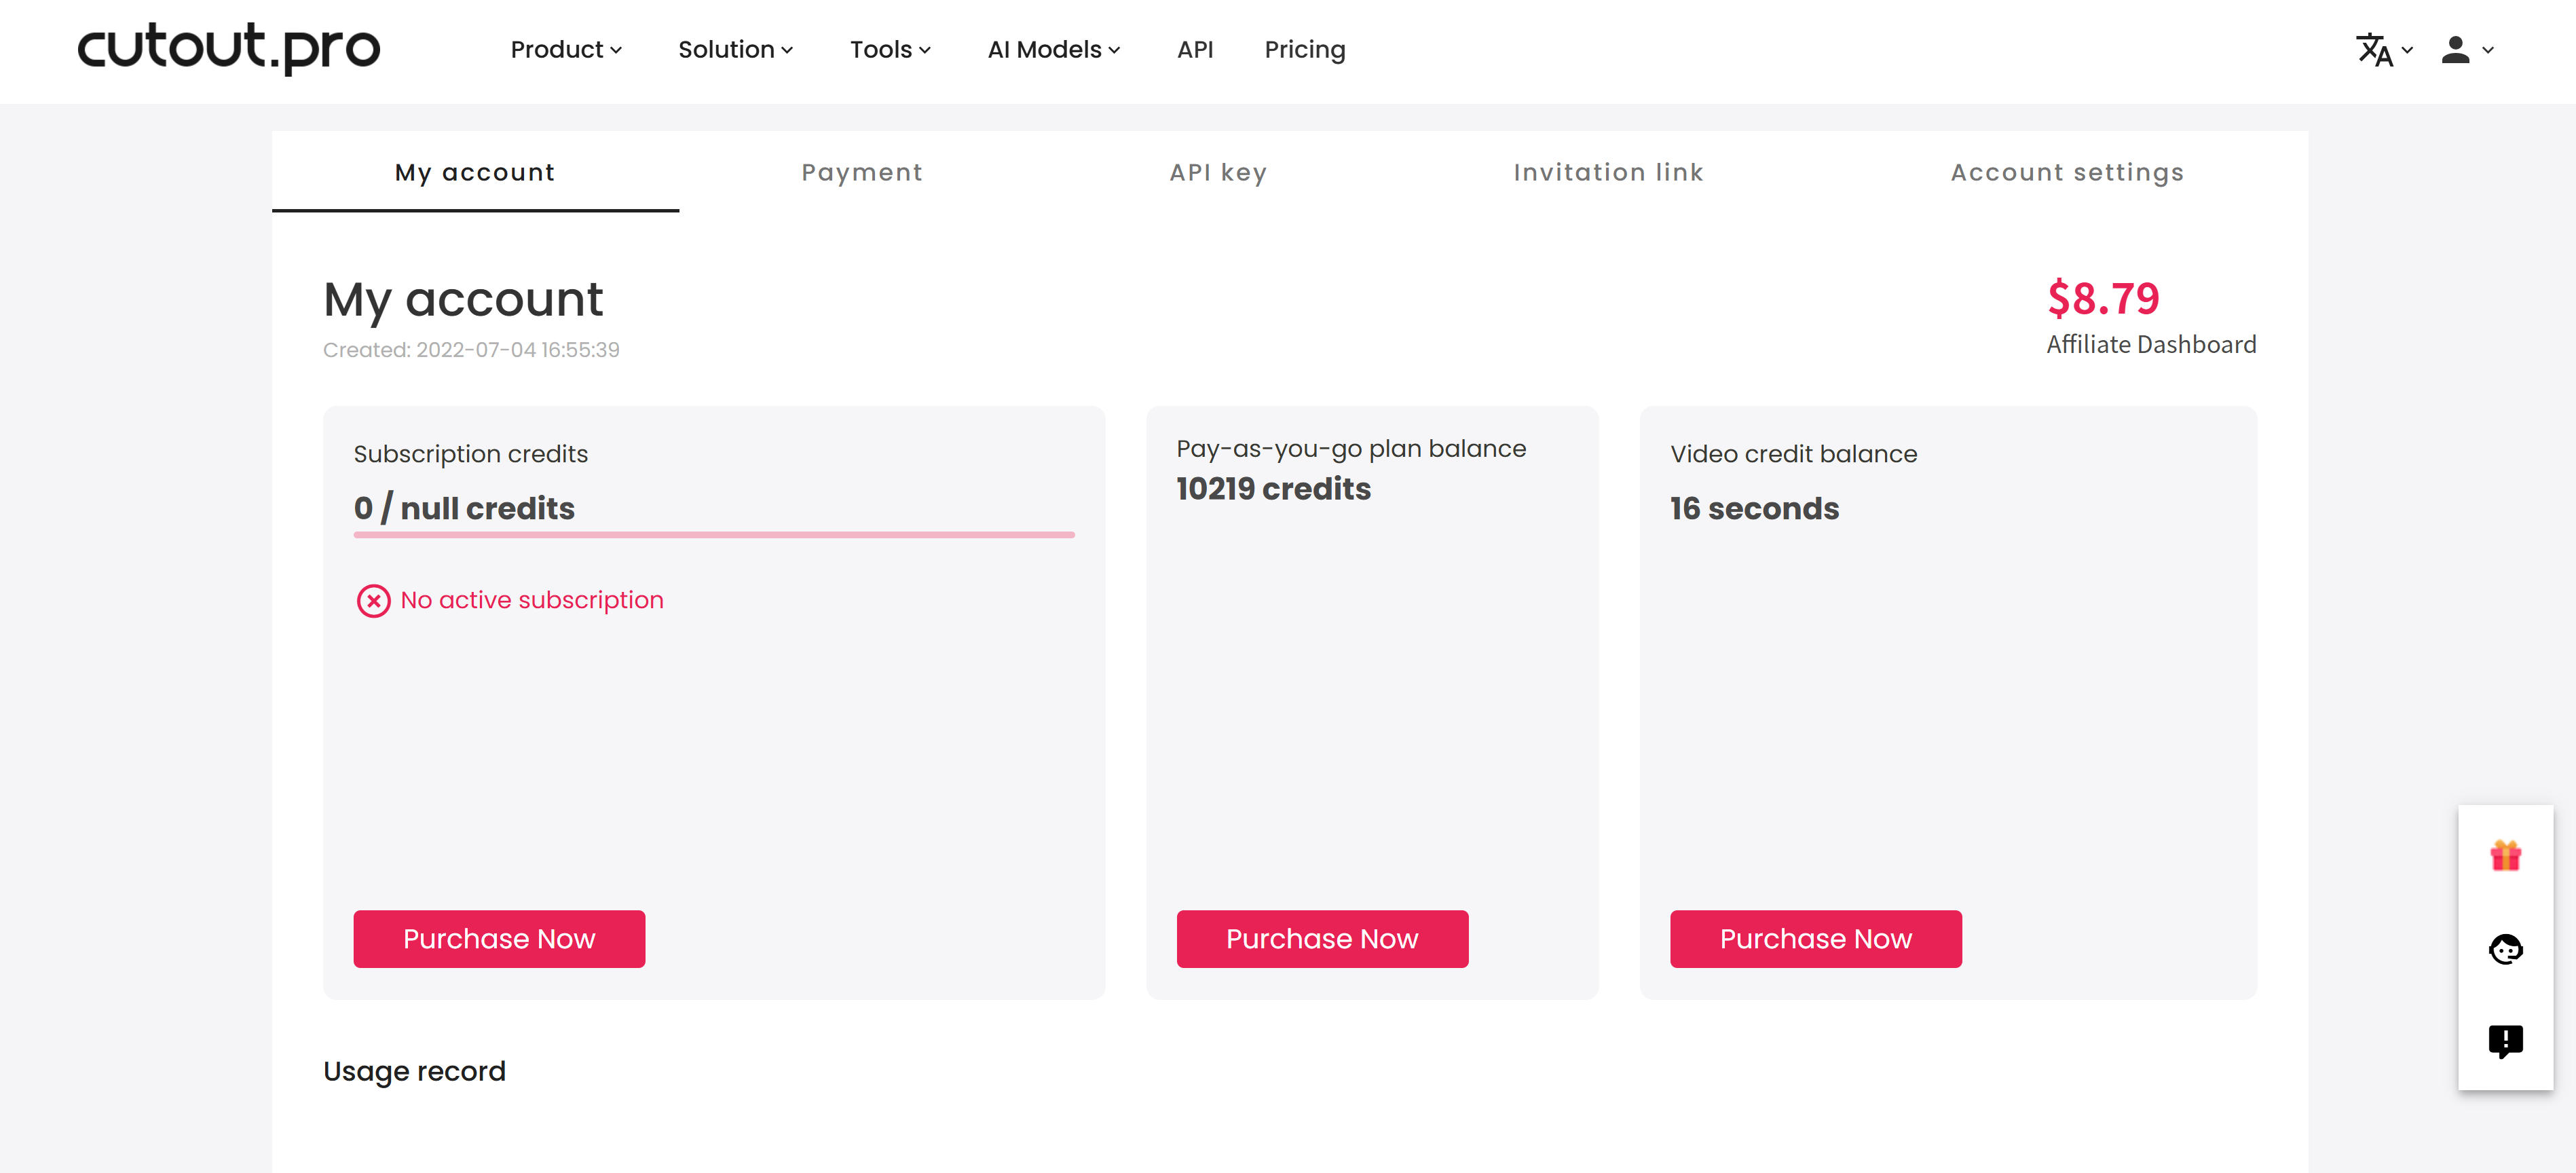Expand the Tools dropdown
This screenshot has width=2576, height=1173.
[890, 49]
